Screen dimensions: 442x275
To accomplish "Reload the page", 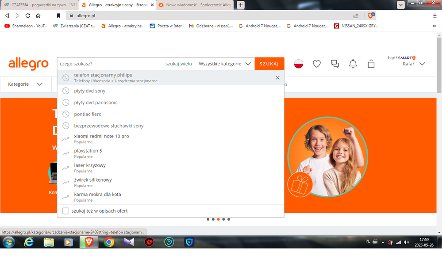I will pos(27,15).
